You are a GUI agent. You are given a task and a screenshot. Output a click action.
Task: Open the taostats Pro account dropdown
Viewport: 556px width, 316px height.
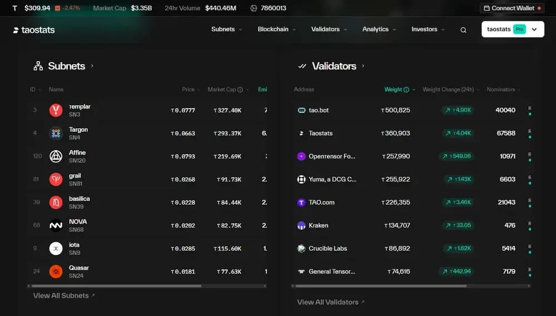[512, 29]
